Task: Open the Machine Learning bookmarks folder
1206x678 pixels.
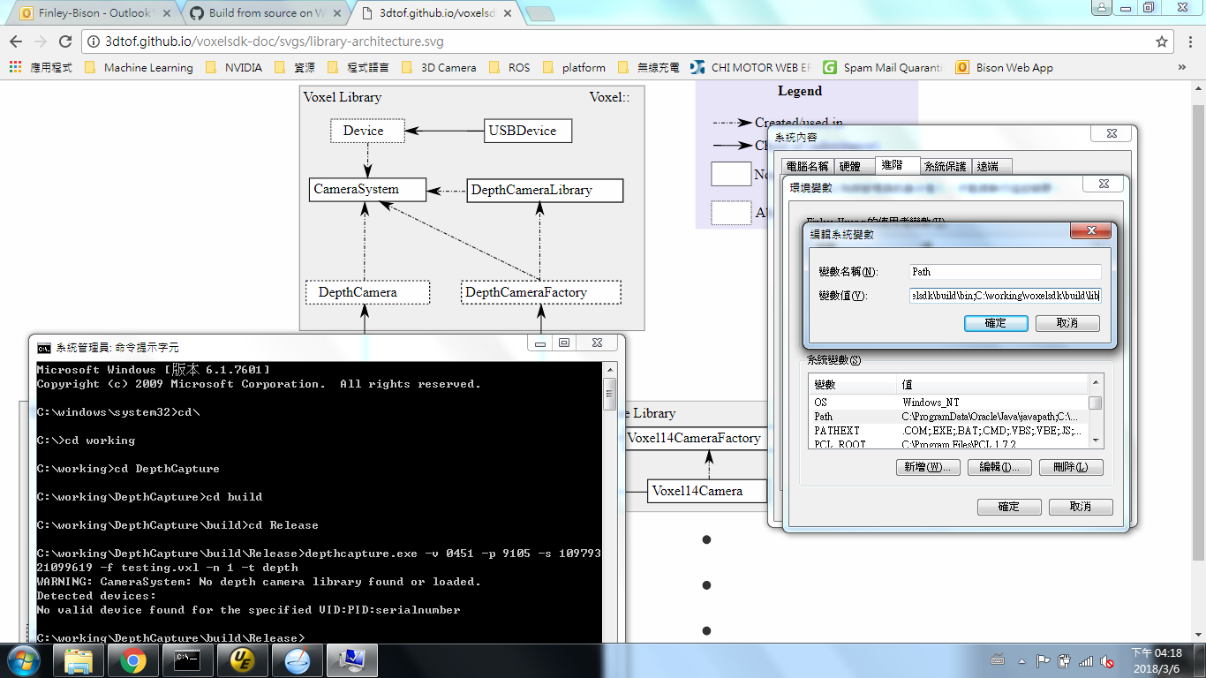Action: (x=139, y=67)
